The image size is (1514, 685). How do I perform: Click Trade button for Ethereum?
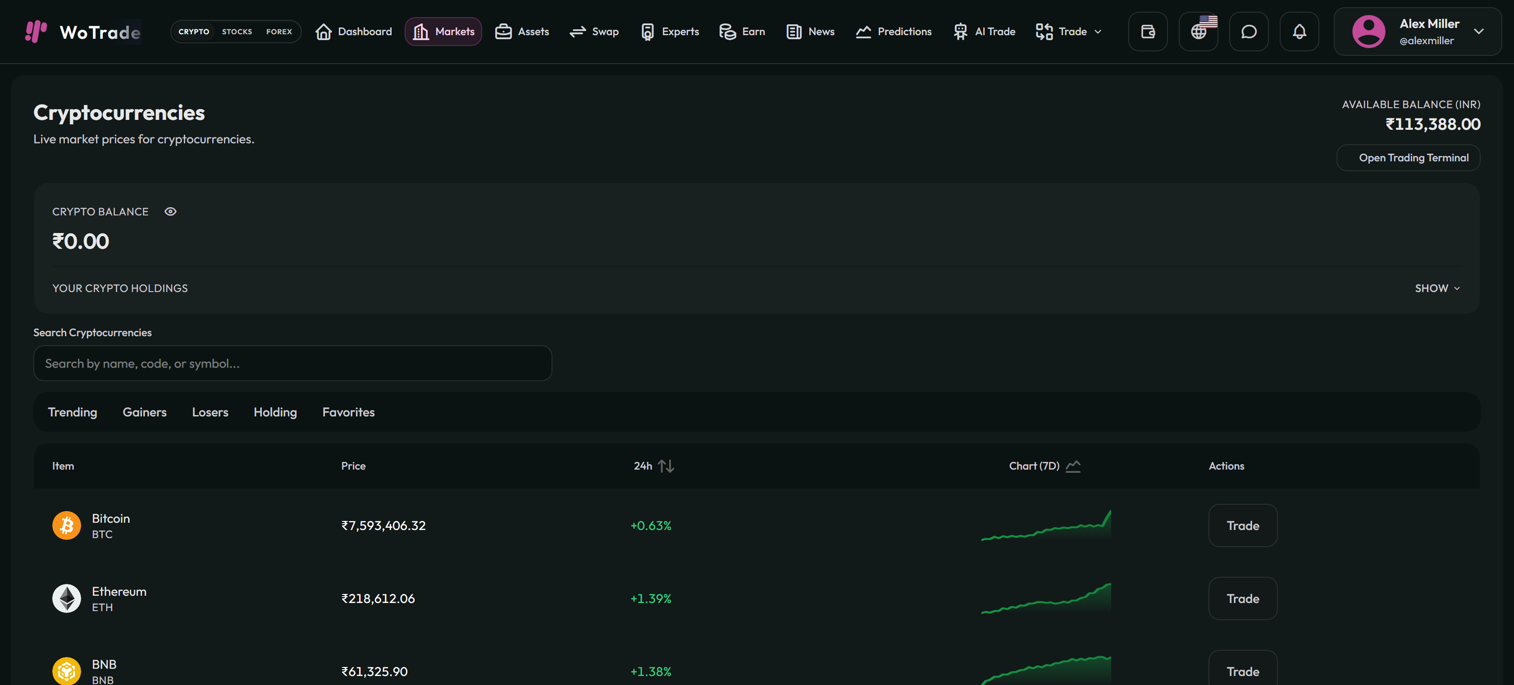pyautogui.click(x=1242, y=598)
